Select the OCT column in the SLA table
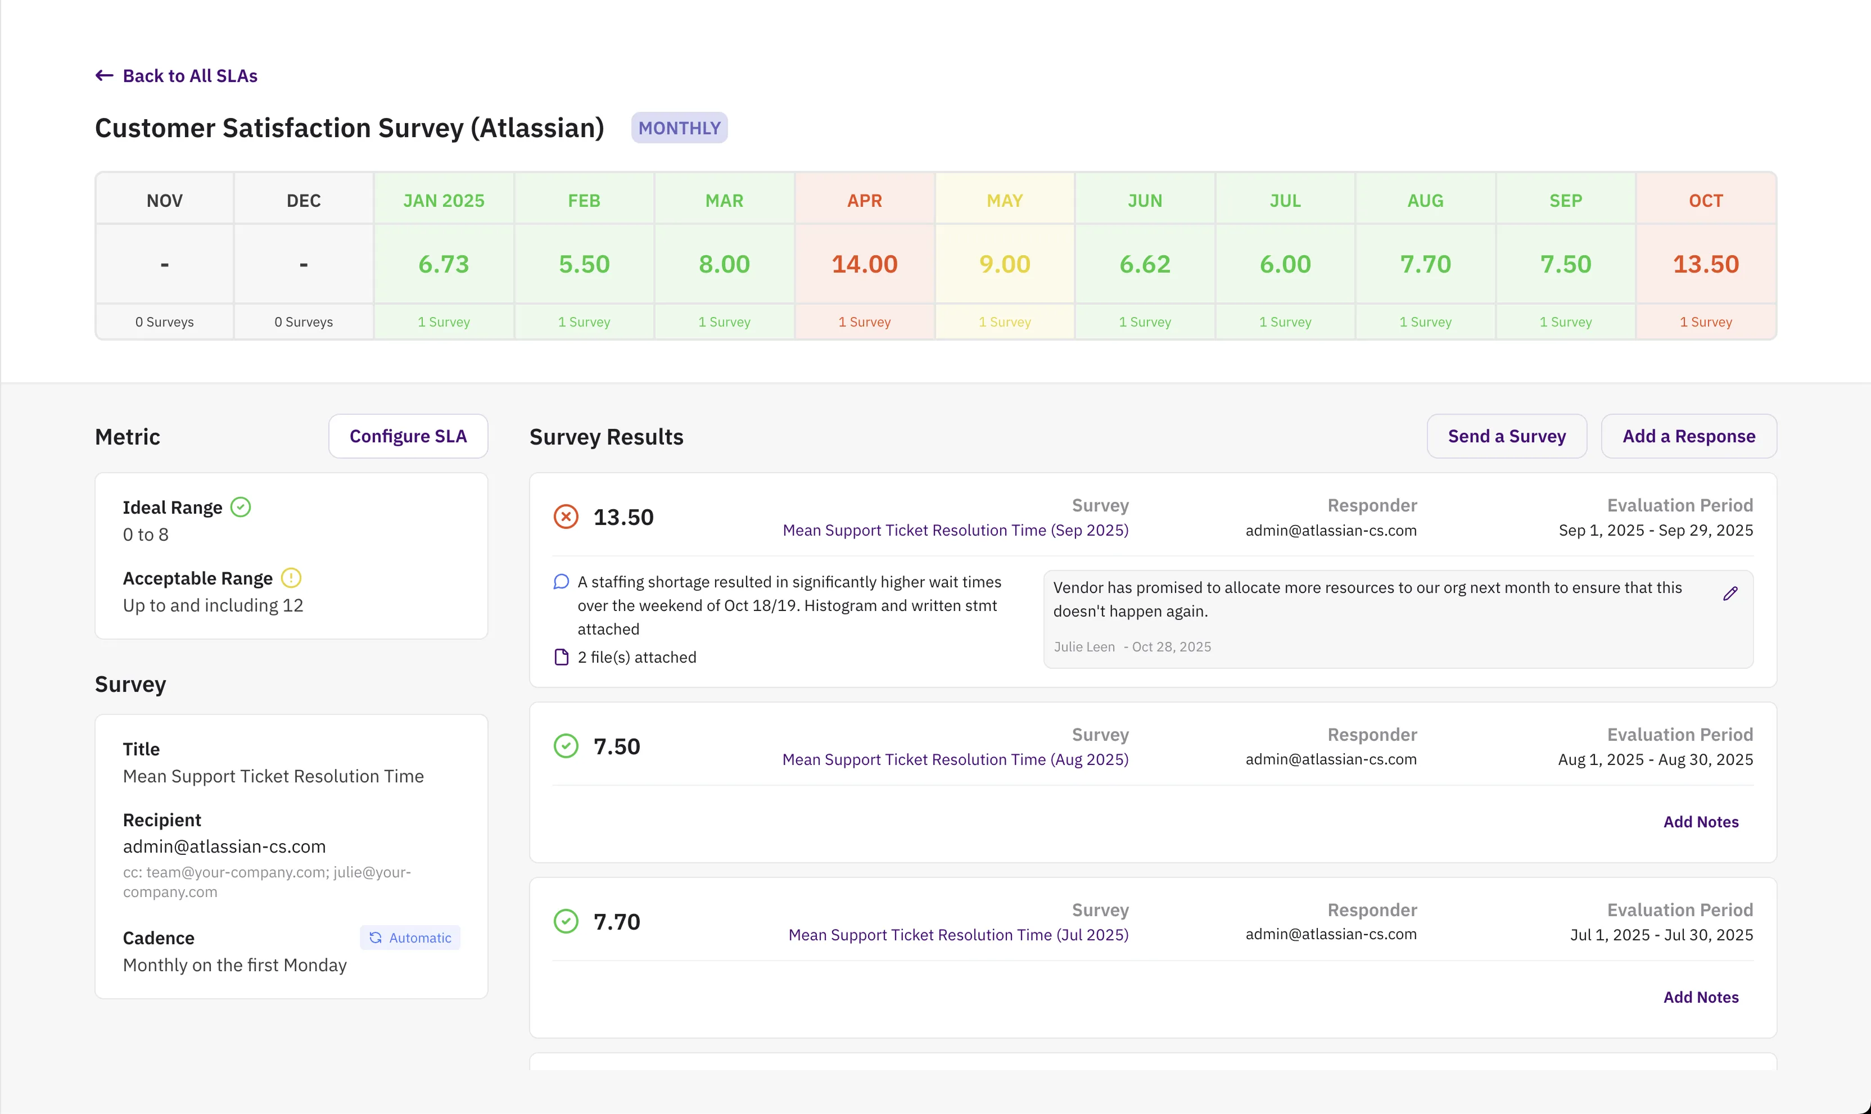Screen dimensions: 1871x1114 pos(1705,262)
